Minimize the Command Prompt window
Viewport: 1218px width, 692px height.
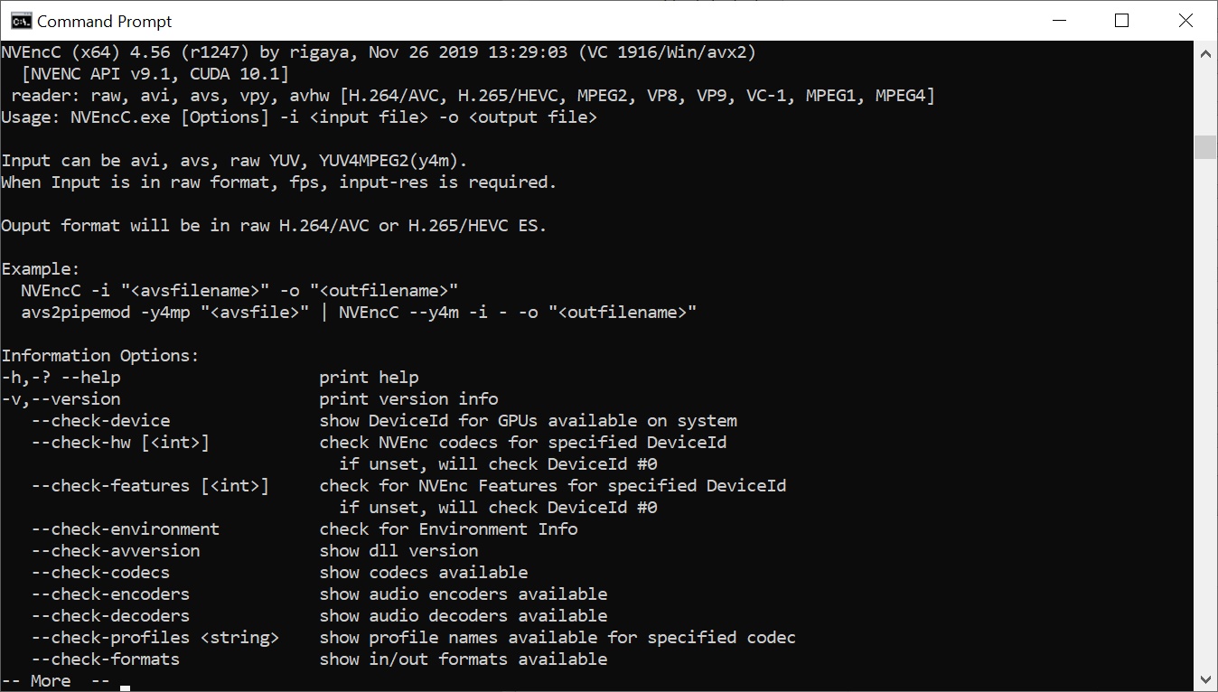coord(1059,21)
